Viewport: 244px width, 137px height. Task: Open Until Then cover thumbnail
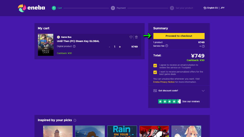(45, 45)
